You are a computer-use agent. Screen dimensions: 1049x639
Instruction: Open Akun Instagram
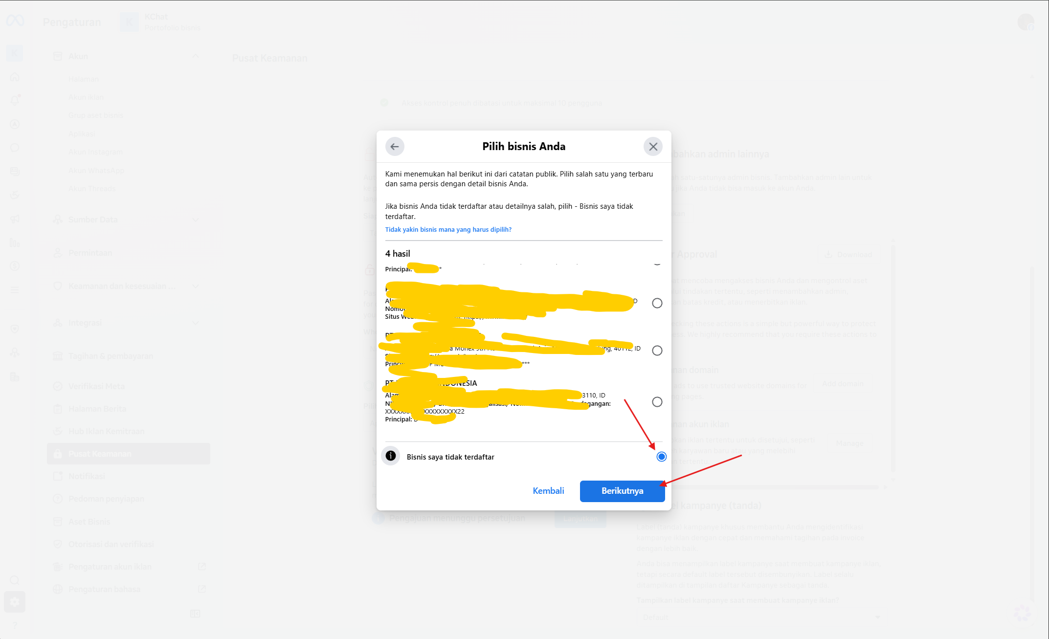(95, 152)
